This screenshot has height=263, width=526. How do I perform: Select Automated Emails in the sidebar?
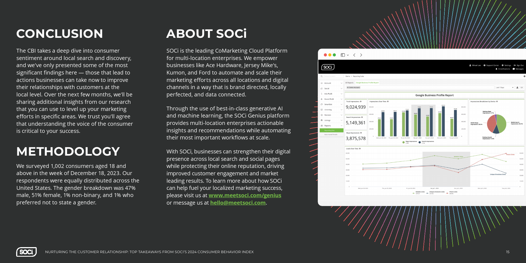point(331,135)
